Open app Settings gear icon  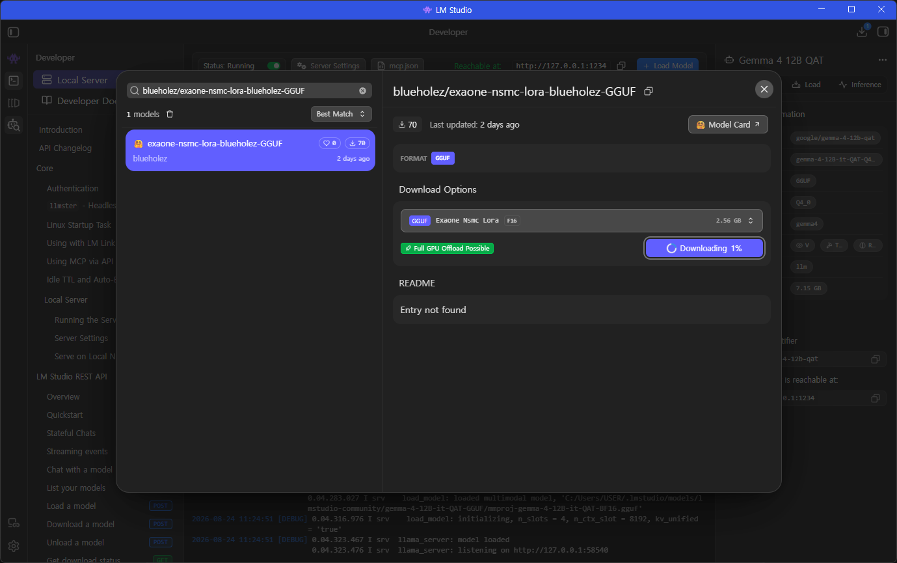pyautogui.click(x=14, y=545)
